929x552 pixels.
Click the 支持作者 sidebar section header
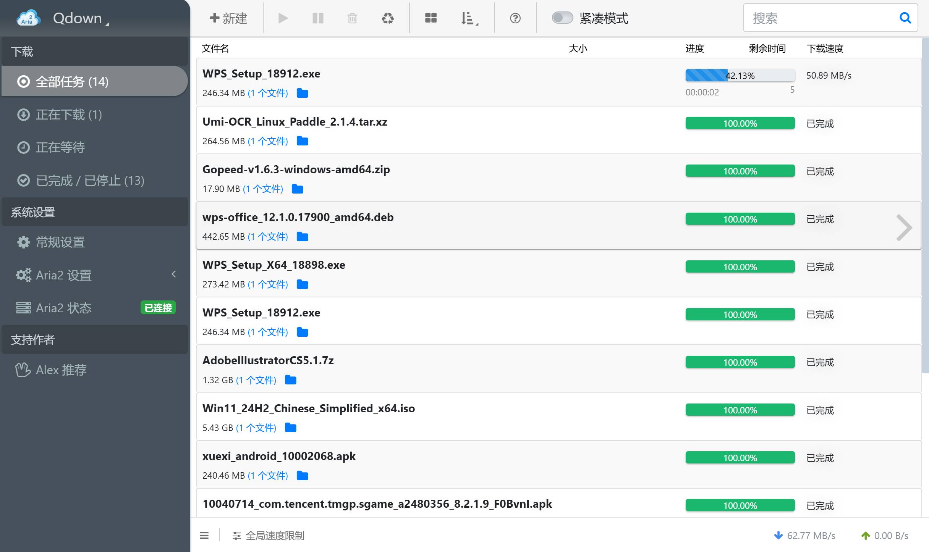point(94,339)
